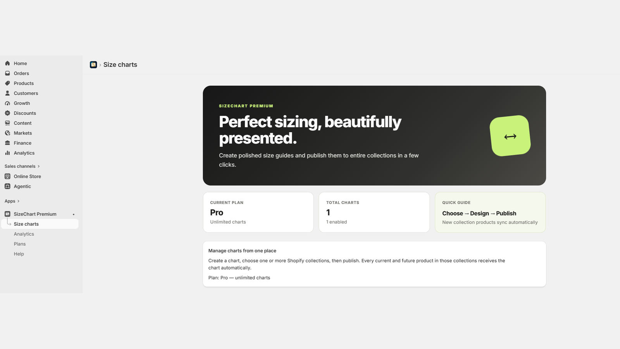Select Size charts in sidebar
Image resolution: width=620 pixels, height=349 pixels.
point(40,224)
